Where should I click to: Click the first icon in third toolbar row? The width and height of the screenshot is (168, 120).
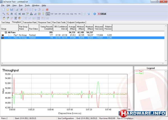click(4, 18)
